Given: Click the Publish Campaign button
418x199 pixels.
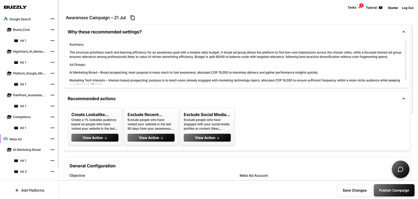Looking at the screenshot, I should pyautogui.click(x=394, y=190).
